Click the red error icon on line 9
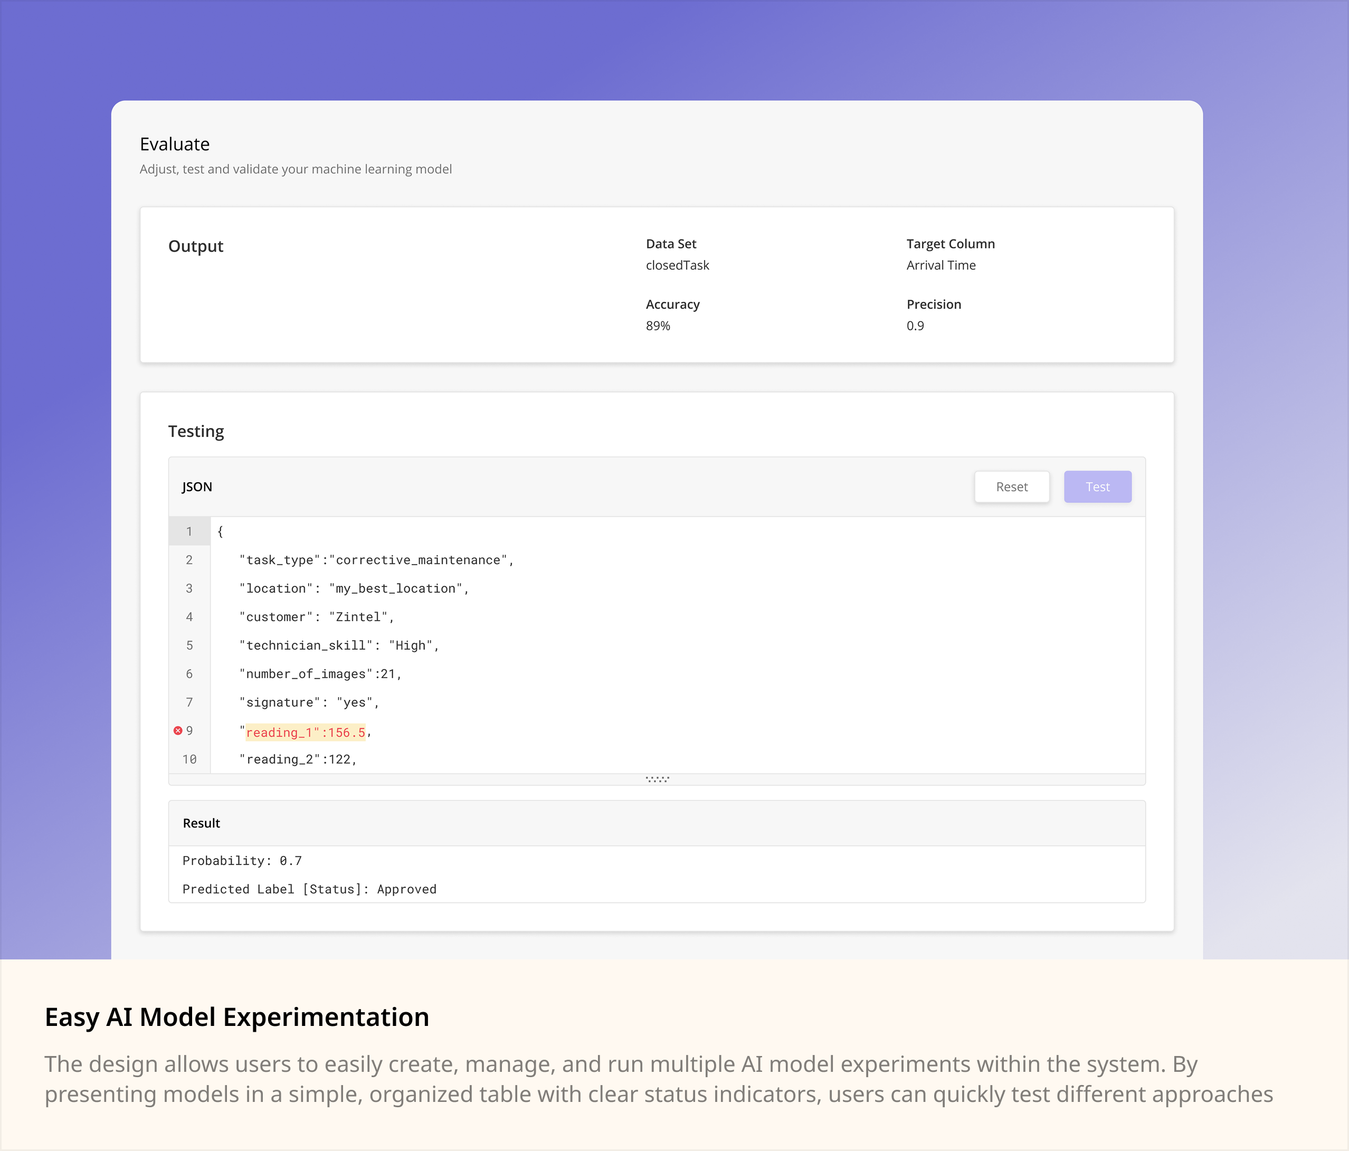This screenshot has width=1349, height=1151. pyautogui.click(x=178, y=730)
